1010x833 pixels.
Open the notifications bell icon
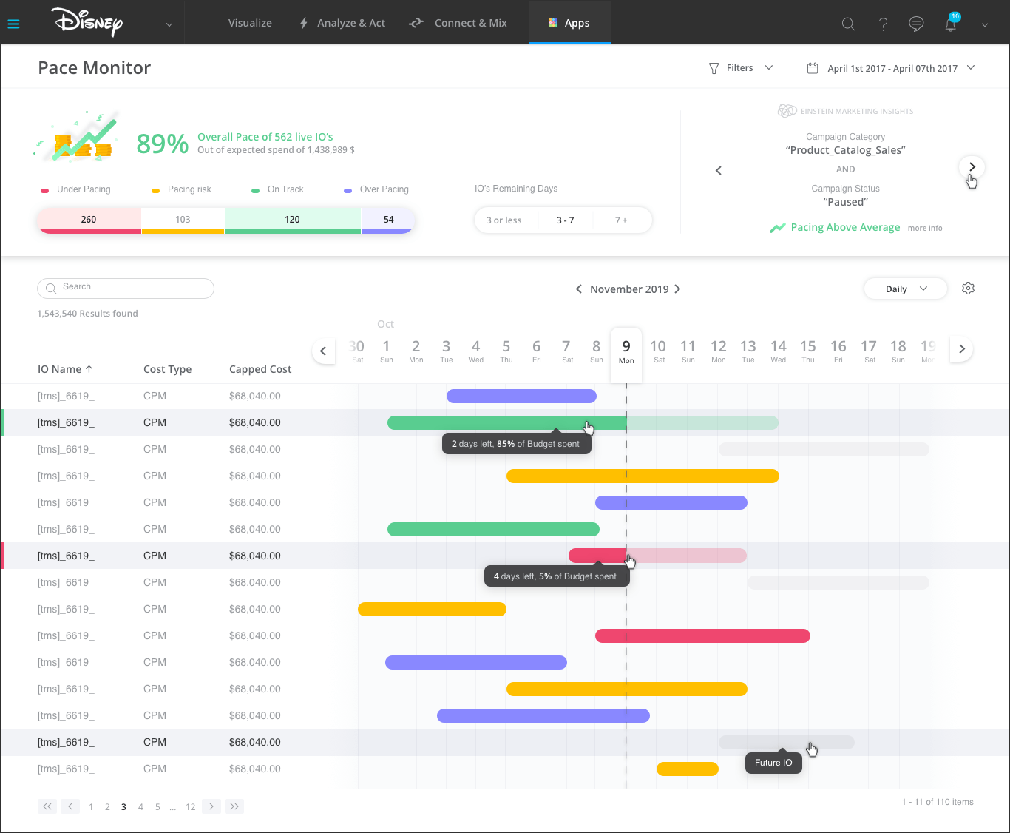[951, 24]
